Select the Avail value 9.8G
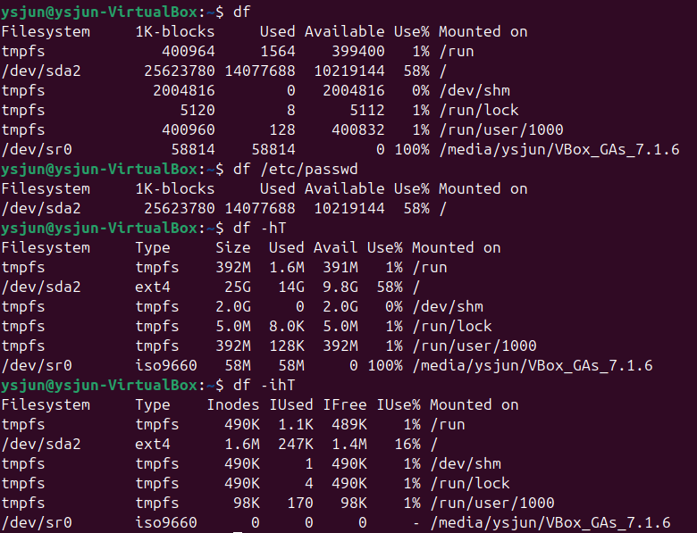The image size is (697, 533). (340, 287)
